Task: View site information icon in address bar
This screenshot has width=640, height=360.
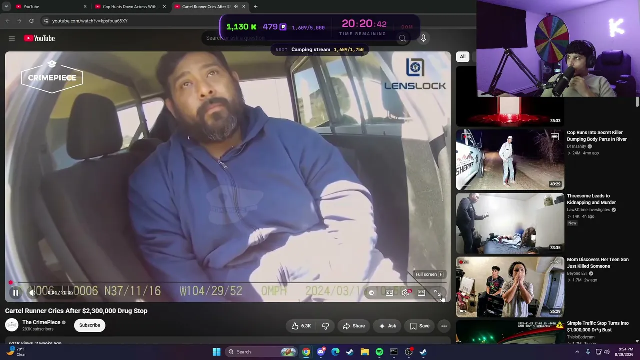Action: click(x=45, y=21)
